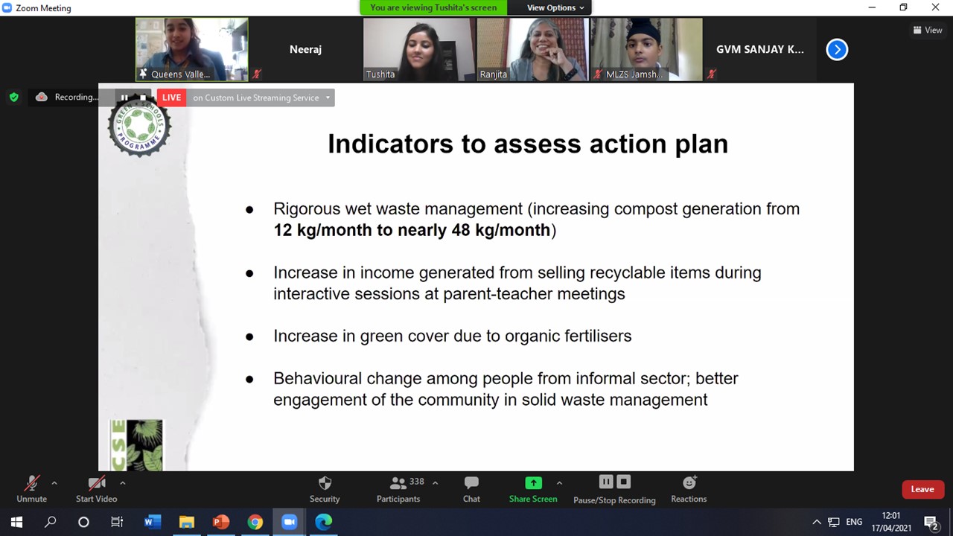This screenshot has width=953, height=536.
Task: Expand Custom Live Streaming Service dropdown
Action: [x=327, y=98]
